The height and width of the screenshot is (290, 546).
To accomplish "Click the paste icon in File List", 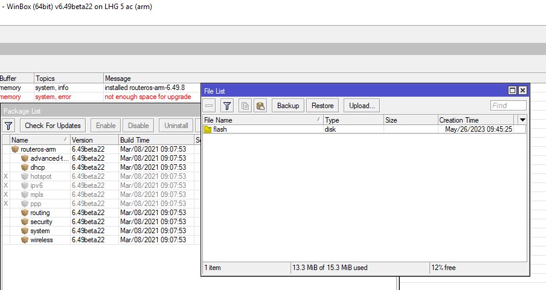I will coord(260,106).
